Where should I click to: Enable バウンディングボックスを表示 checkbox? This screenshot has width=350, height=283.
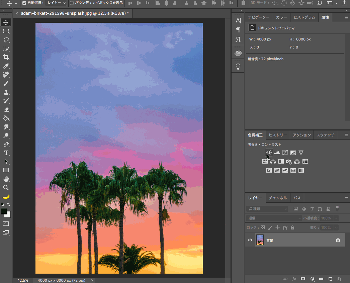coord(72,3)
